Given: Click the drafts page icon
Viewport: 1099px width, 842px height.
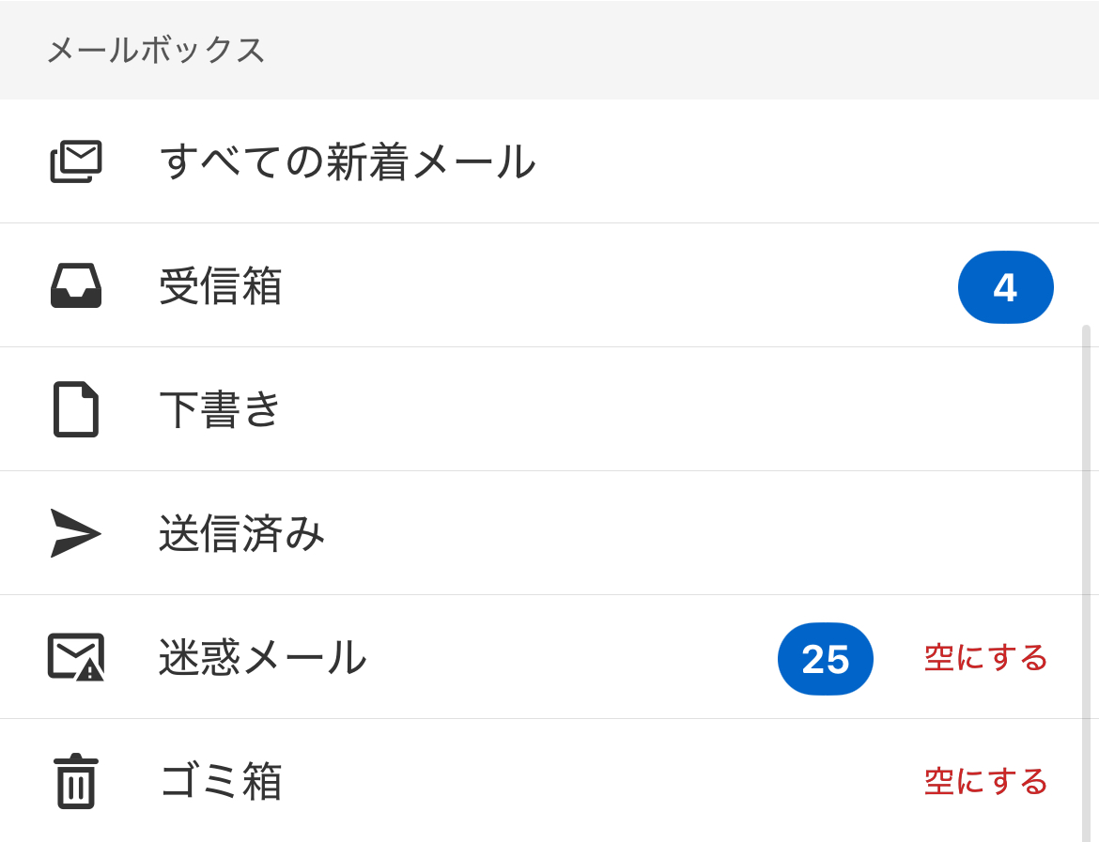Looking at the screenshot, I should [x=76, y=409].
